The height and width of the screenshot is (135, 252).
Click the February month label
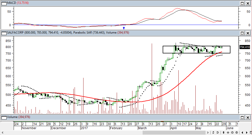pos(116,128)
